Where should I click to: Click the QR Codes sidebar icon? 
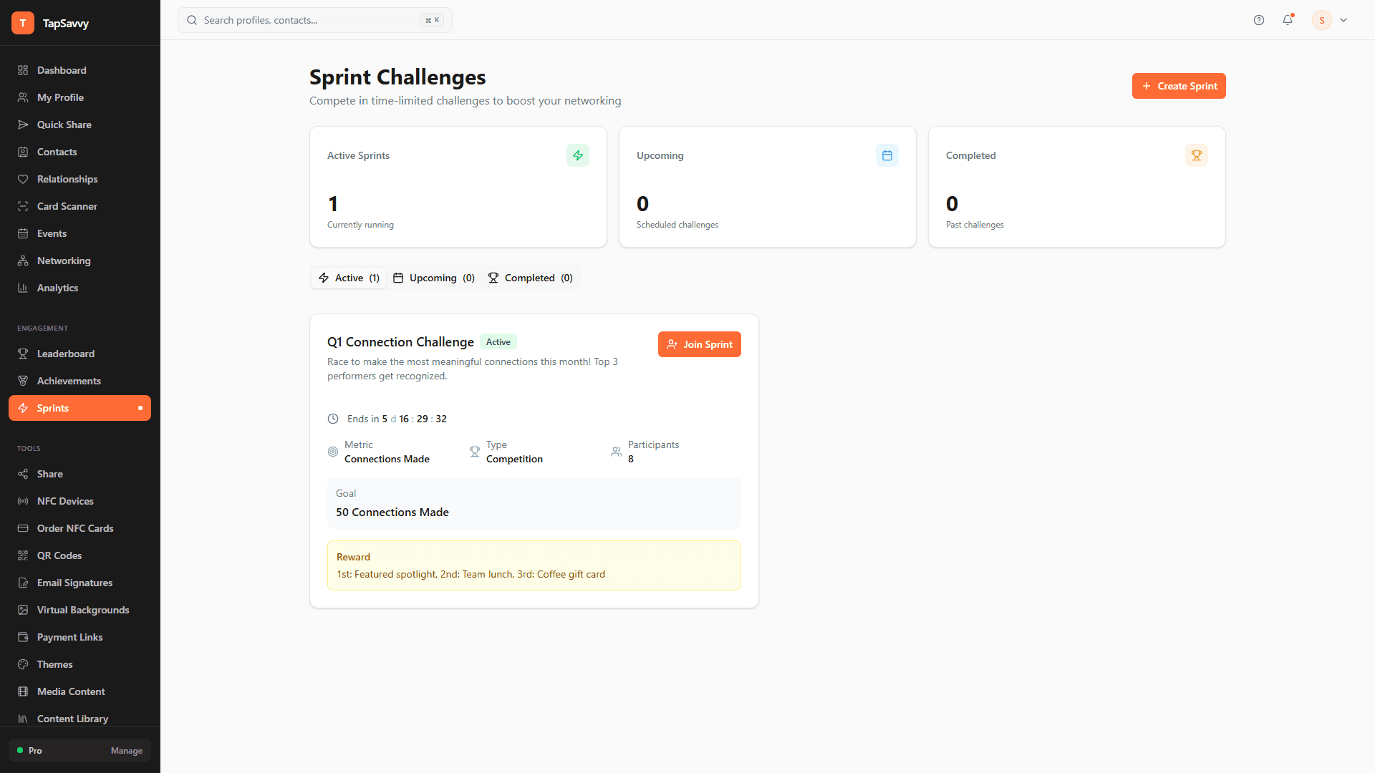[x=23, y=555]
